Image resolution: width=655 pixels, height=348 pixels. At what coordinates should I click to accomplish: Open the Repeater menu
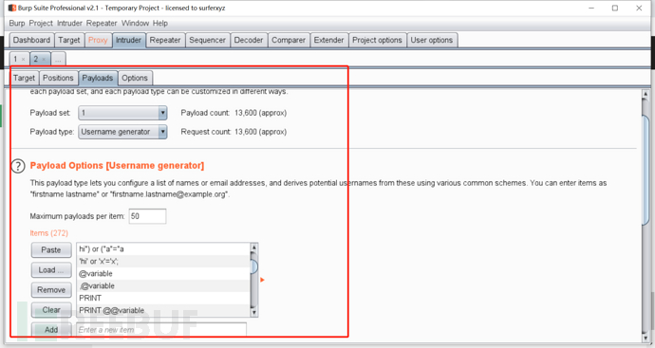point(102,23)
